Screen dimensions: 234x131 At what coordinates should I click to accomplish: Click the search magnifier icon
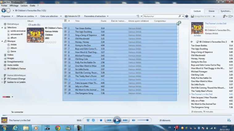(180, 16)
